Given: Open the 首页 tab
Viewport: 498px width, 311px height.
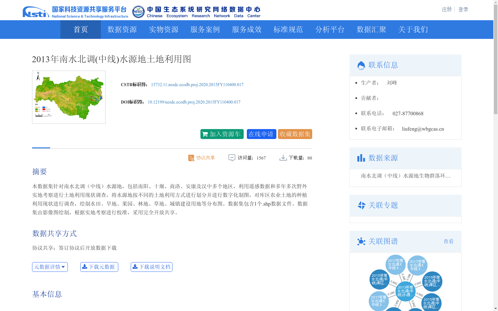Looking at the screenshot, I should coord(81,30).
